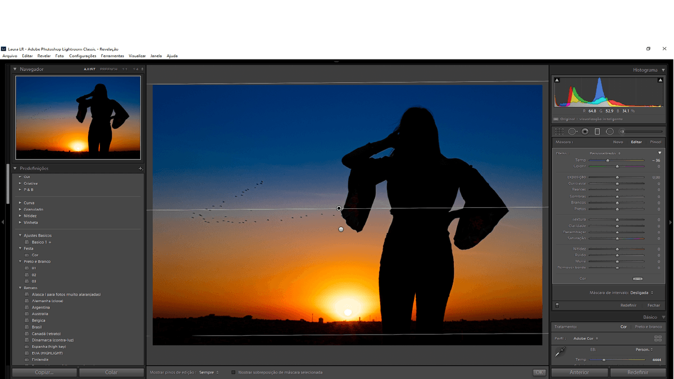
Task: Hide the left panel with edge arrow
Action: click(3, 222)
